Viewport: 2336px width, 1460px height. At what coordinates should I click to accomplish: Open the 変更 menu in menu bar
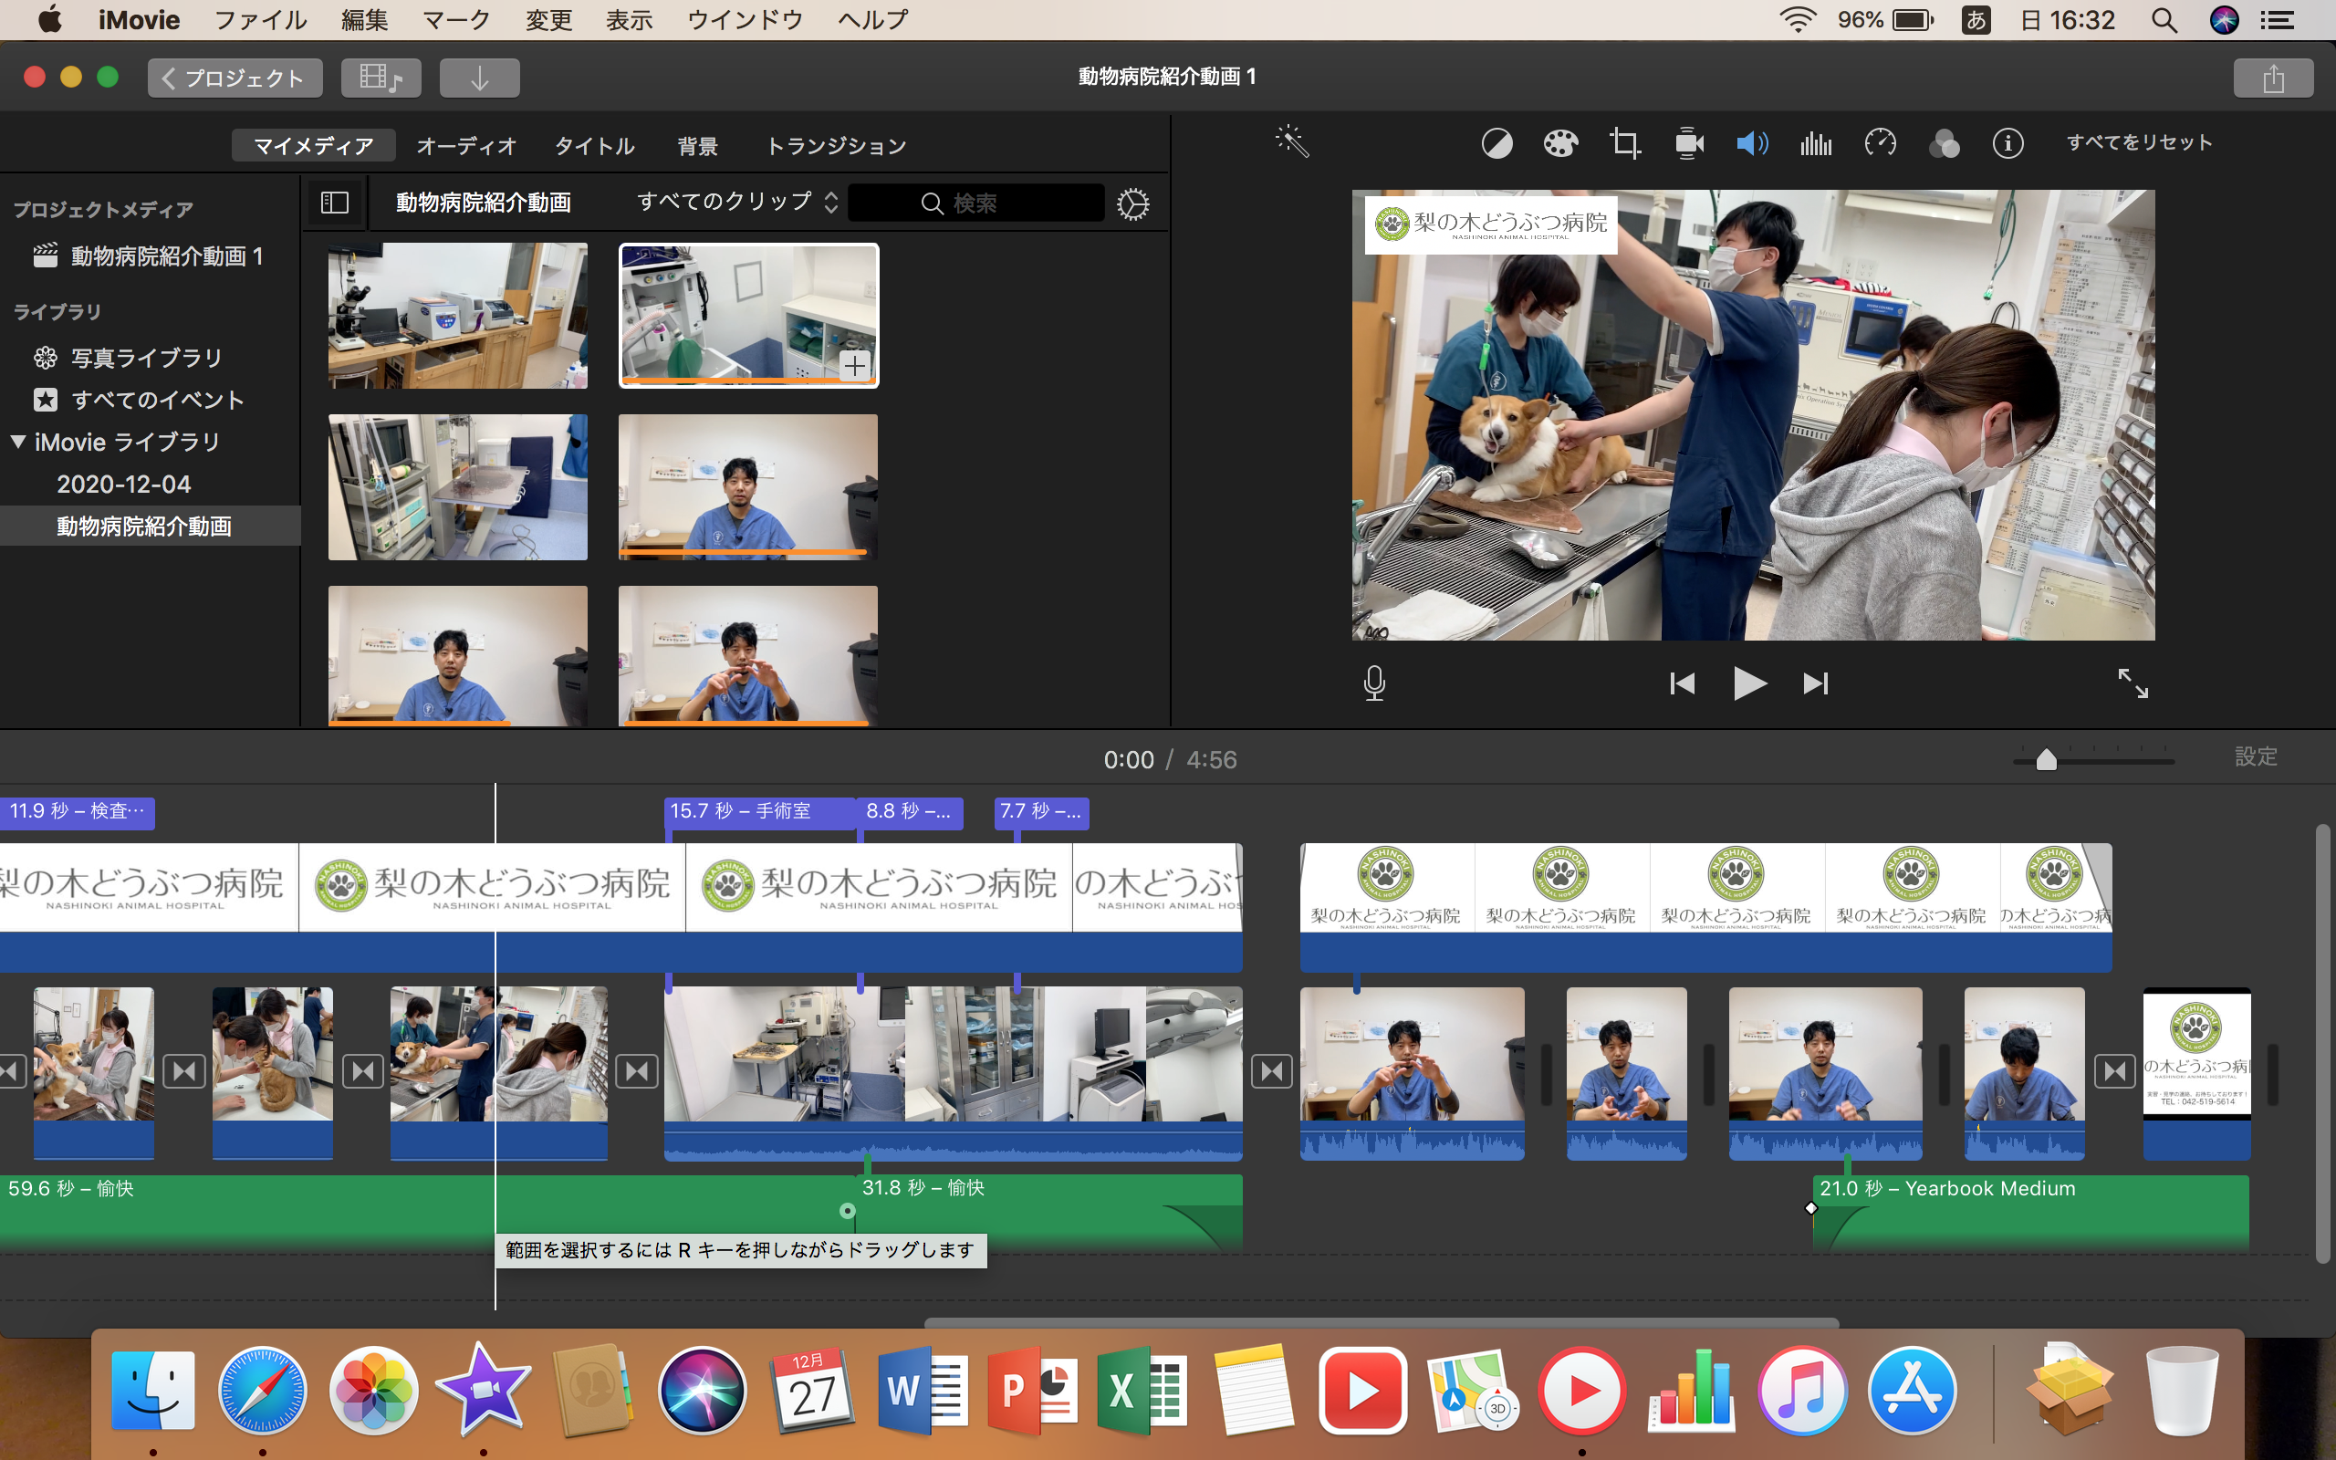pyautogui.click(x=547, y=20)
